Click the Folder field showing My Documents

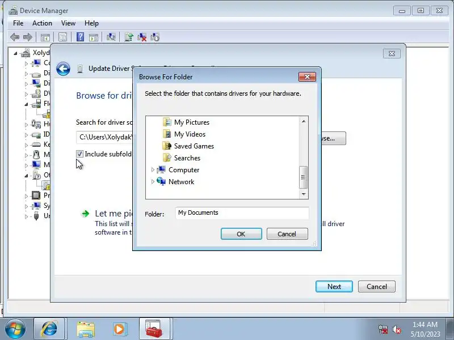click(242, 213)
